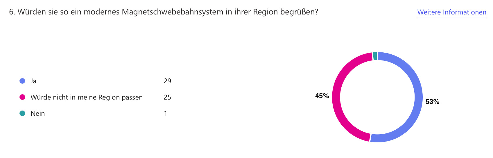Click the pink donut chart segment
This screenshot has width=493, height=158.
tap(336, 97)
